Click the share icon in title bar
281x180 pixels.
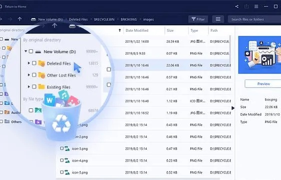(237, 6)
